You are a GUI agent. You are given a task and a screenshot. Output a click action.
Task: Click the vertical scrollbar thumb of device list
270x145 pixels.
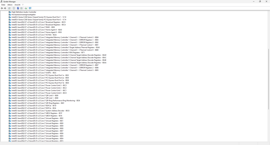(x=268, y=79)
